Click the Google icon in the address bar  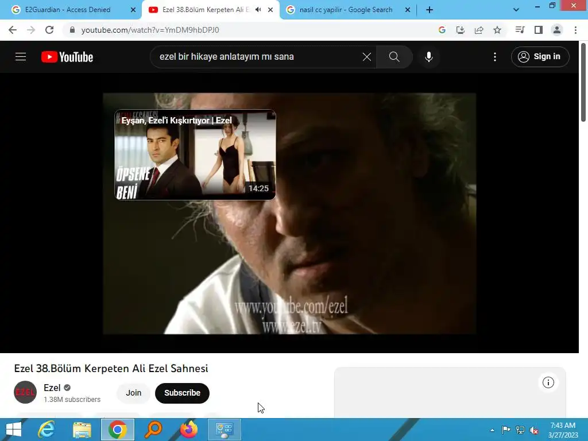tap(442, 30)
